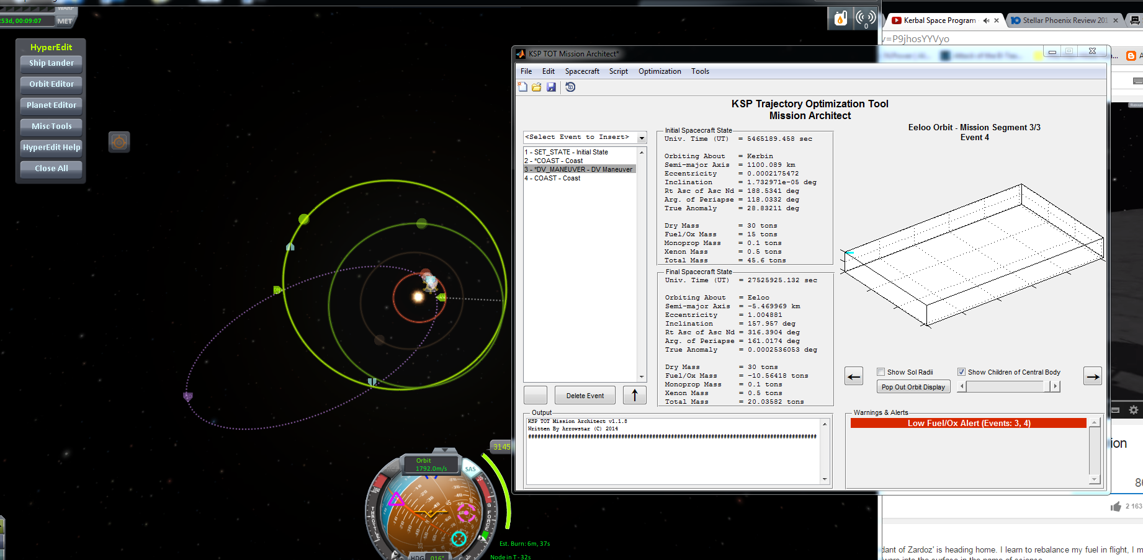Open the Script menu
This screenshot has width=1143, height=560.
619,71
